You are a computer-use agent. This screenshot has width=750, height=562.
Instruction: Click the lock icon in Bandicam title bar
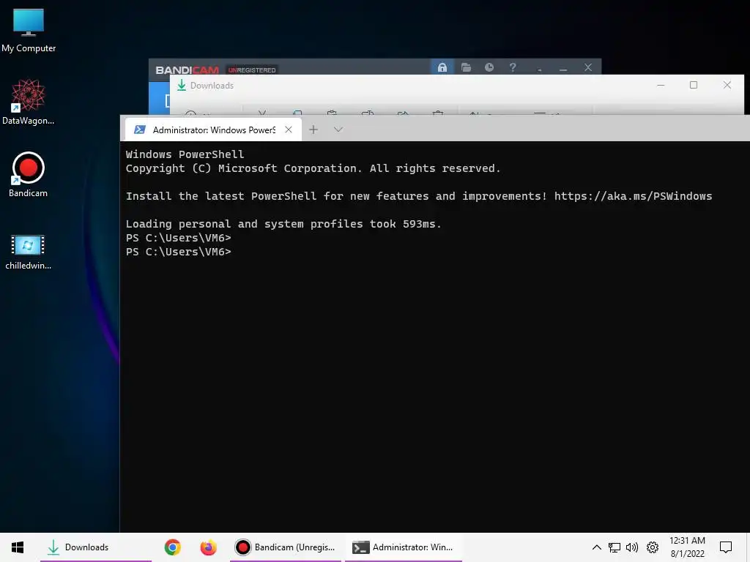click(442, 67)
